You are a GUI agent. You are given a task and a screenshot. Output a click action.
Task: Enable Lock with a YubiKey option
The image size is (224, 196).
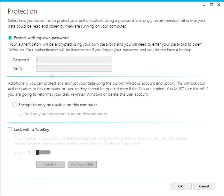click(10, 129)
